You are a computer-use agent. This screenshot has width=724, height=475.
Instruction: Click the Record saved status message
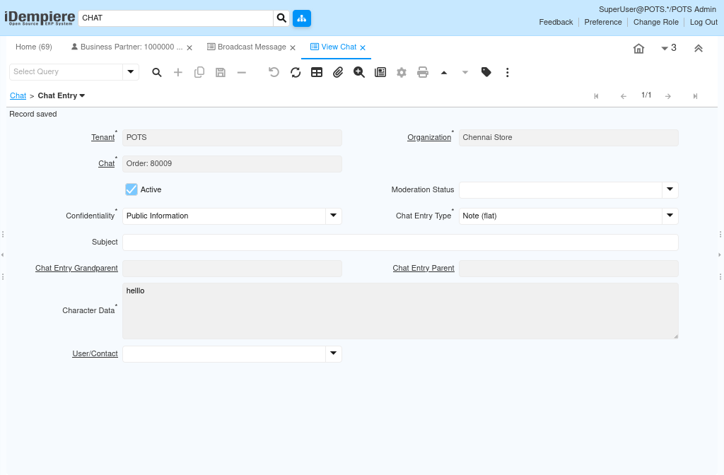click(x=33, y=114)
